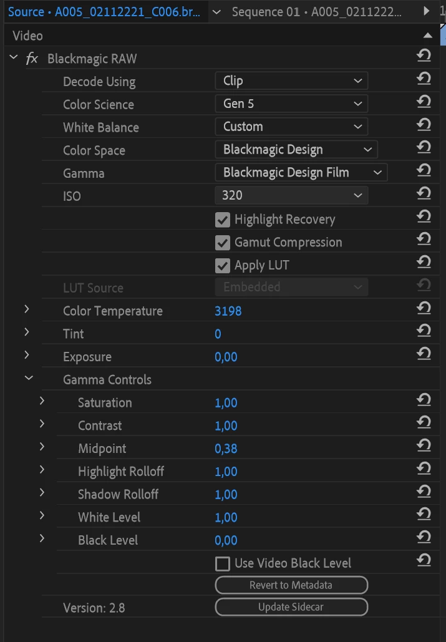Screen dimensions: 446x642
Task: Reset the Apply LUT setting
Action: [x=424, y=261]
